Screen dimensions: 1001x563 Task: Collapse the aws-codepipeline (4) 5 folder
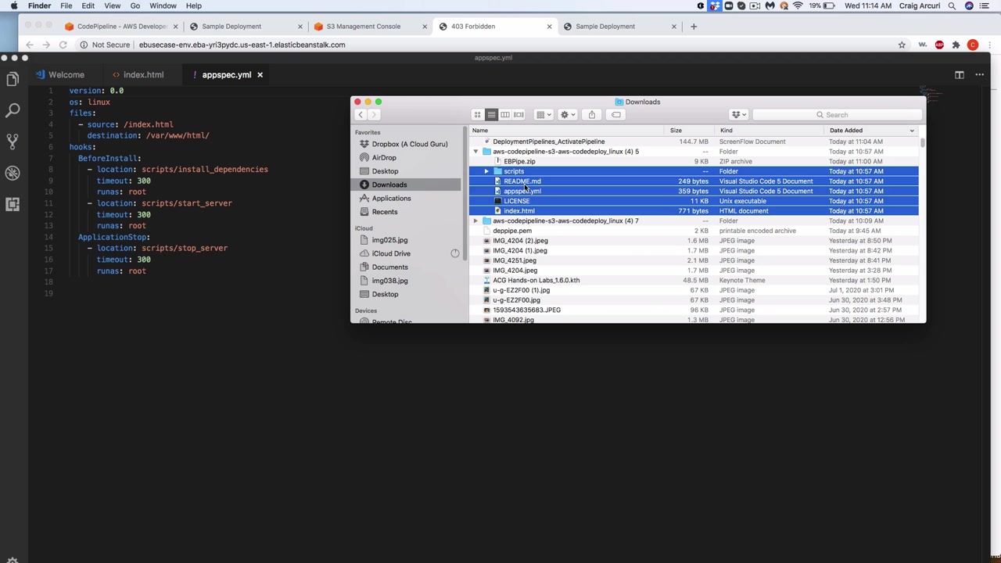(475, 152)
